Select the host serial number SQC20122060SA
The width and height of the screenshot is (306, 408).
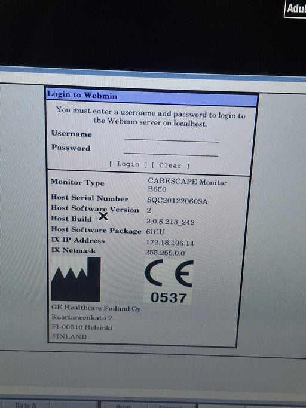tap(178, 201)
